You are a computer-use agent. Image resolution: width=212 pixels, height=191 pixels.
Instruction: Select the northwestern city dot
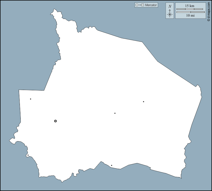pos(31,99)
